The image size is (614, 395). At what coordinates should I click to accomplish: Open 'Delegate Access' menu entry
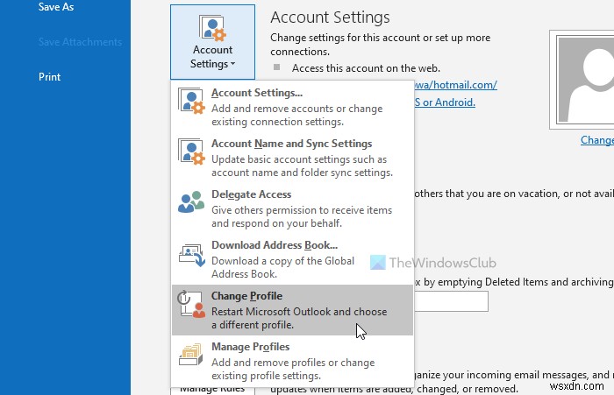coord(292,208)
